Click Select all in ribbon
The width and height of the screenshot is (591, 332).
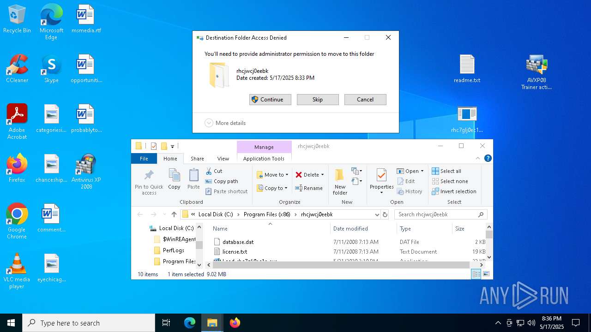[x=446, y=171]
